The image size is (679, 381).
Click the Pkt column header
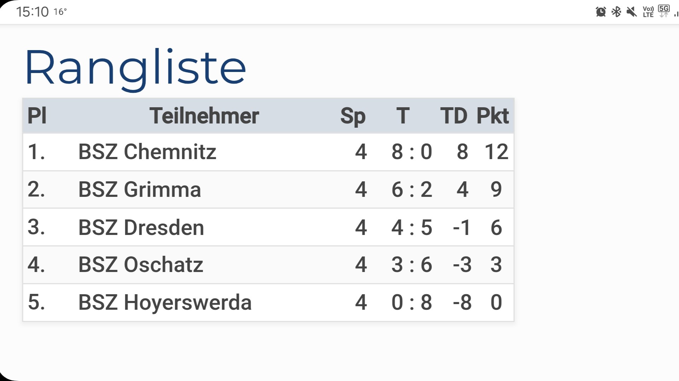[493, 116]
